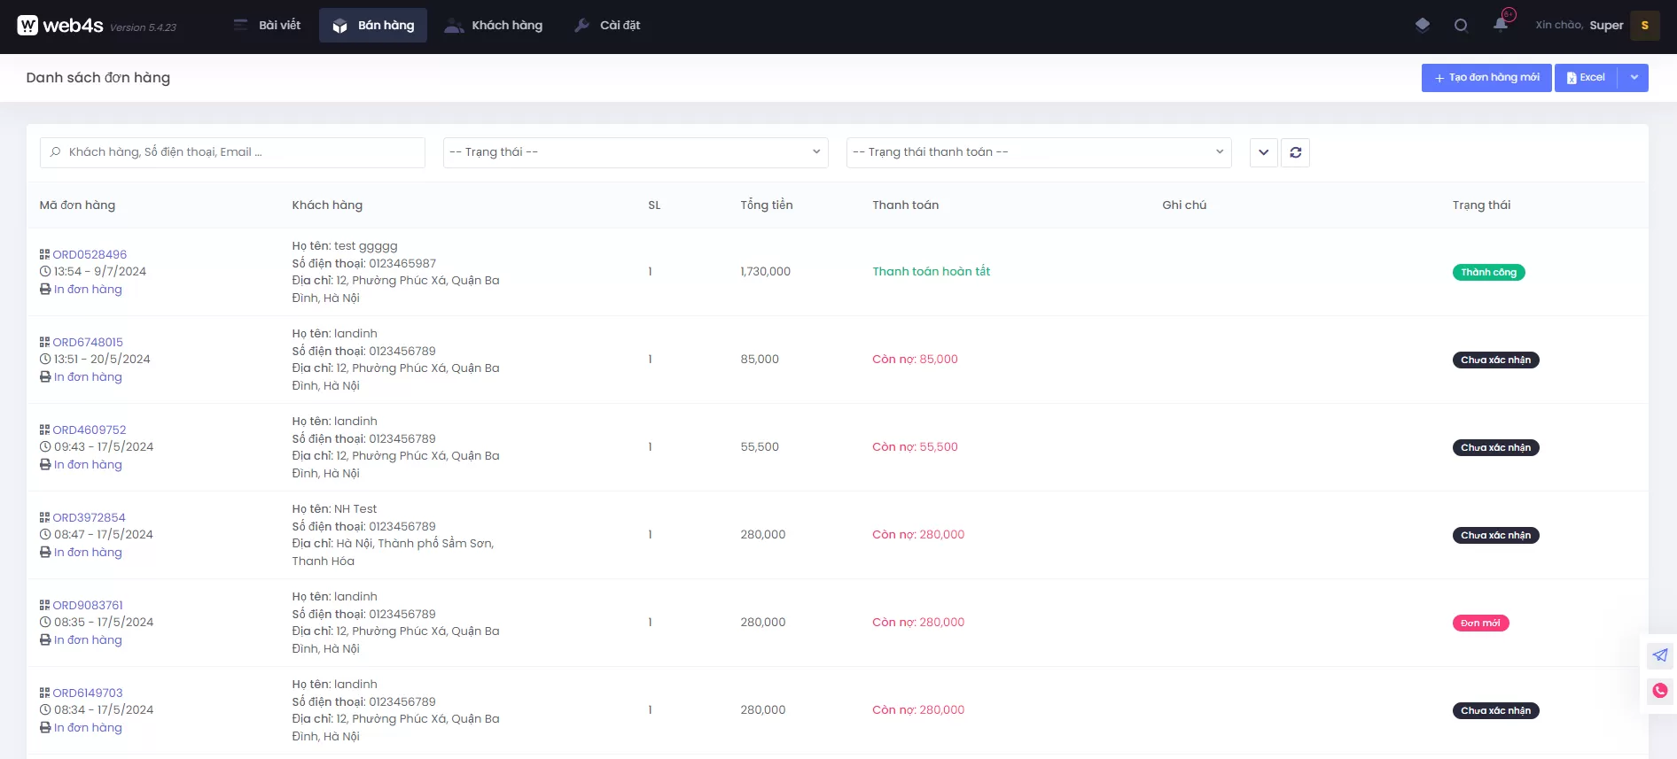Click the layers icon in top bar
The width and height of the screenshot is (1677, 759).
tap(1422, 25)
